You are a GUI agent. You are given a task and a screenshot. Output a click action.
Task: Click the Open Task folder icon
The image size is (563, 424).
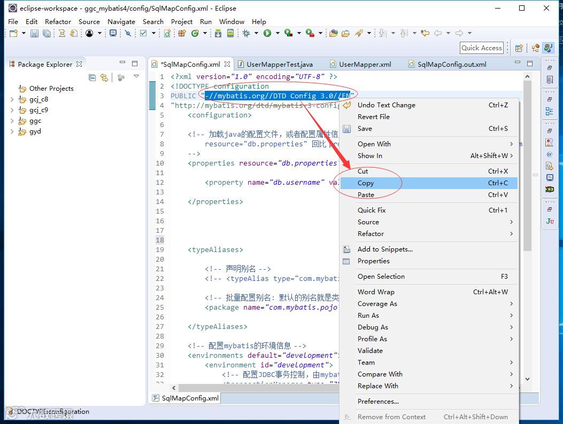(346, 33)
